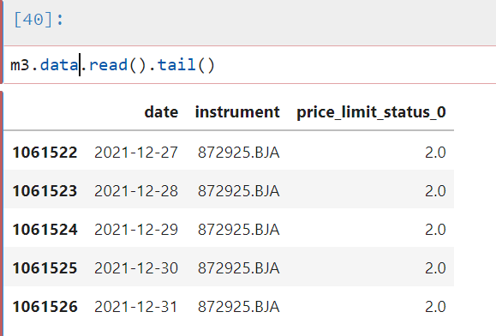The width and height of the screenshot is (496, 336).
Task: Click date cell 2021-12-31
Action: 136,307
